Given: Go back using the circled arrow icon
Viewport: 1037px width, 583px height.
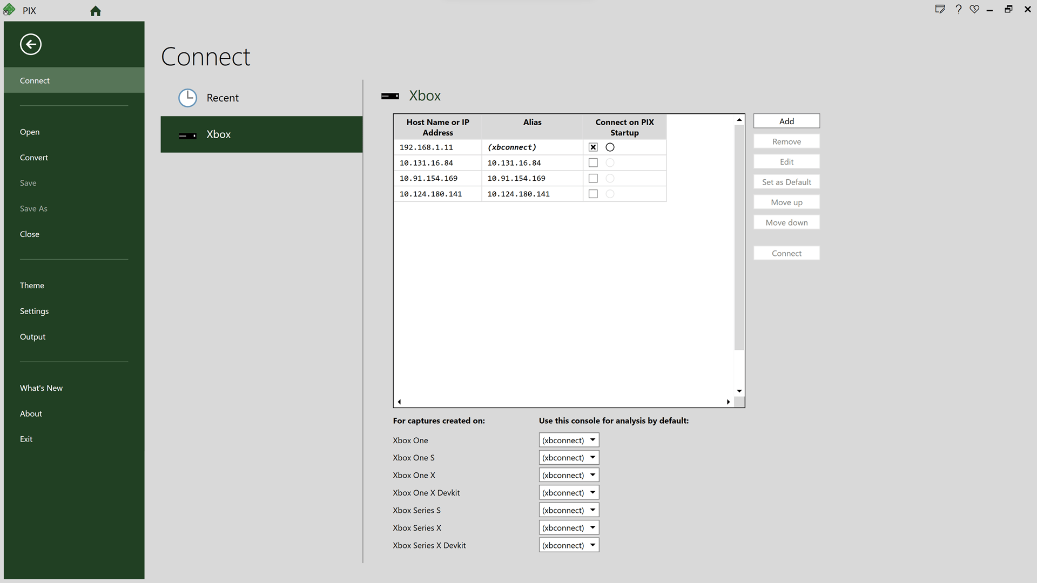Looking at the screenshot, I should pos(31,44).
